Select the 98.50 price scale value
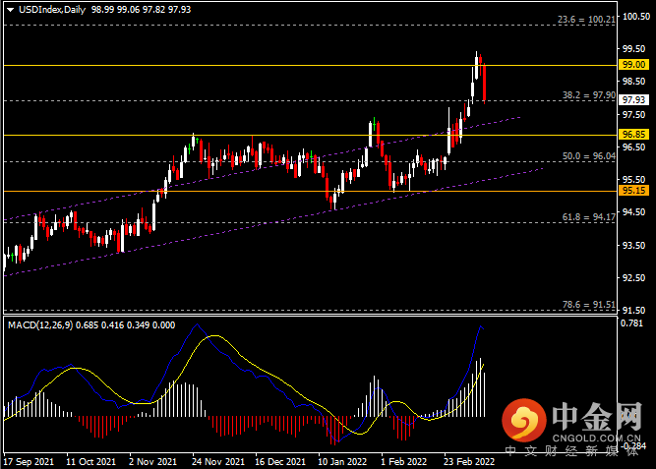Image resolution: width=656 pixels, height=469 pixels. [x=633, y=82]
